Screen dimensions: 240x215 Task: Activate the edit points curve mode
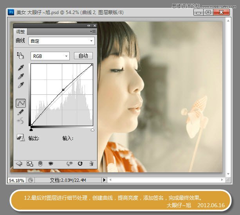pos(21,103)
